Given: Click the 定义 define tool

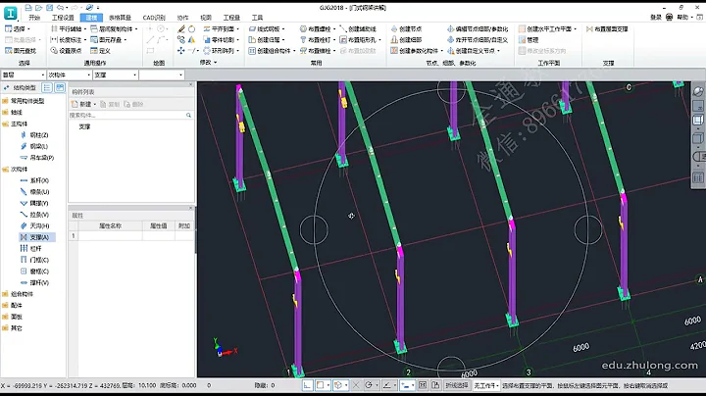Looking at the screenshot, I should coord(100,51).
